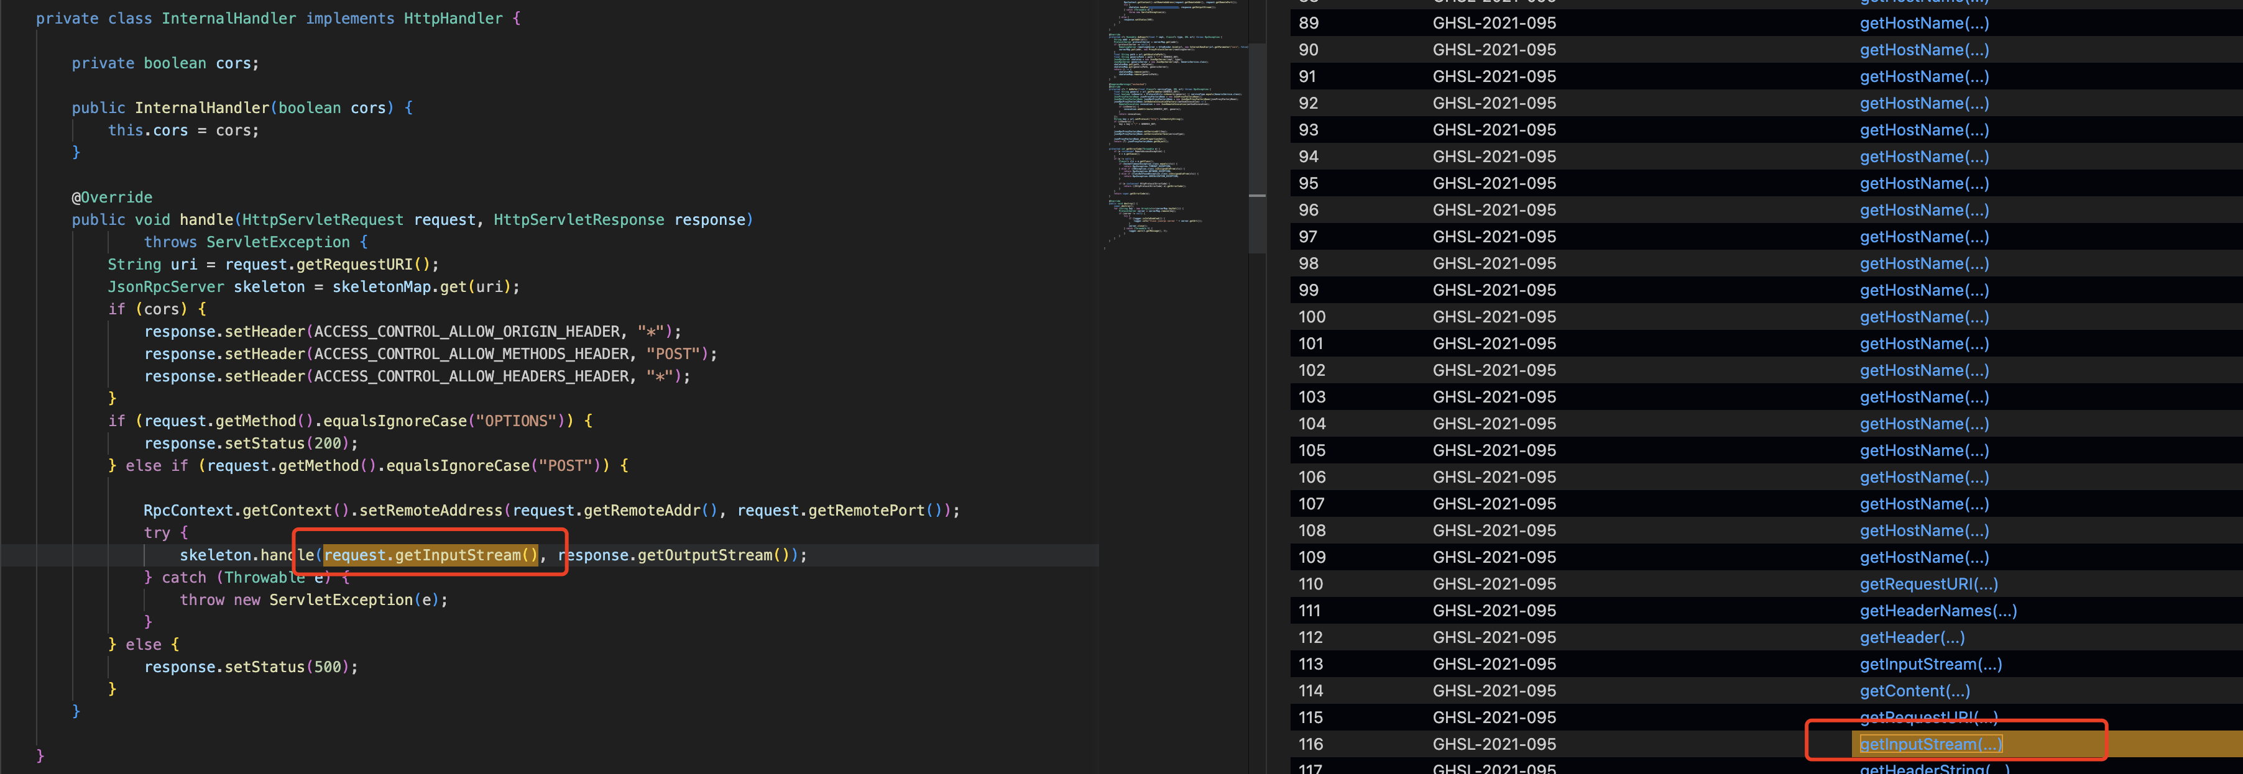The image size is (2243, 774).
Task: Click GHSL-2021-095 cell in row 100
Action: (1494, 317)
